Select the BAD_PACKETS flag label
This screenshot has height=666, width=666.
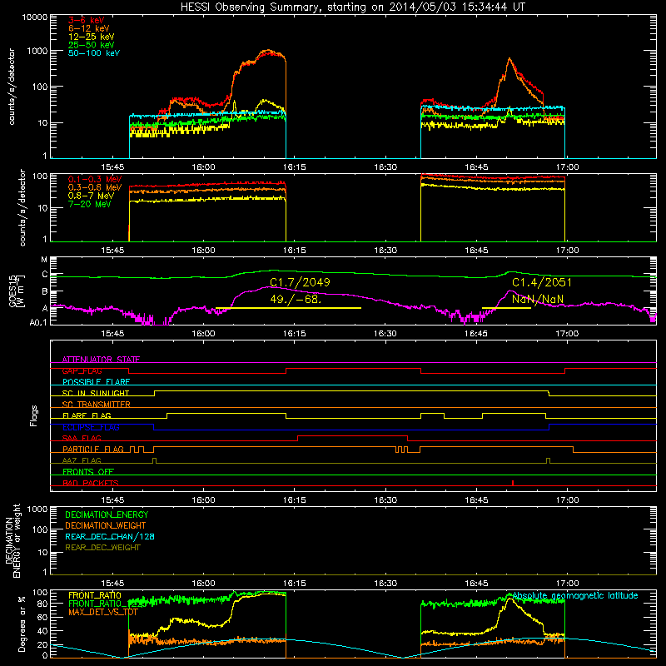point(91,483)
